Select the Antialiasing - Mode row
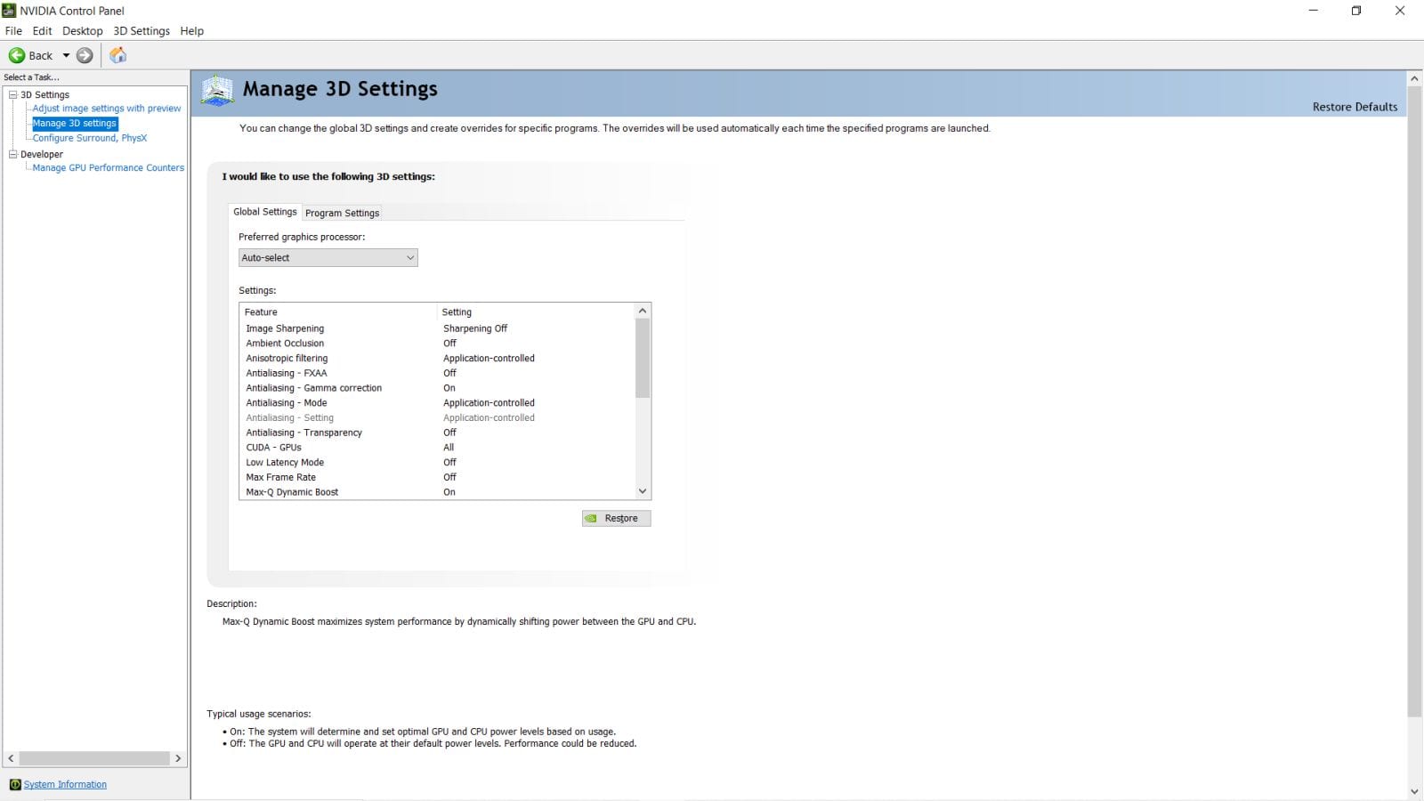The height and width of the screenshot is (801, 1424). click(438, 403)
